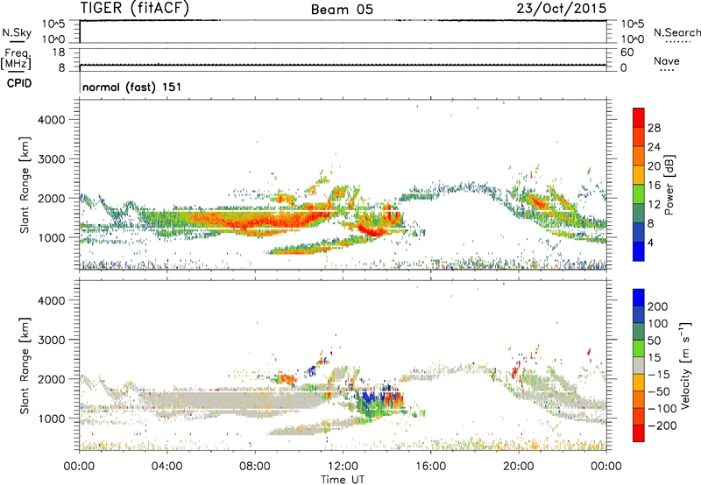
Task: Select Slant Range [km] label of power panel
Action: [x=25, y=185]
